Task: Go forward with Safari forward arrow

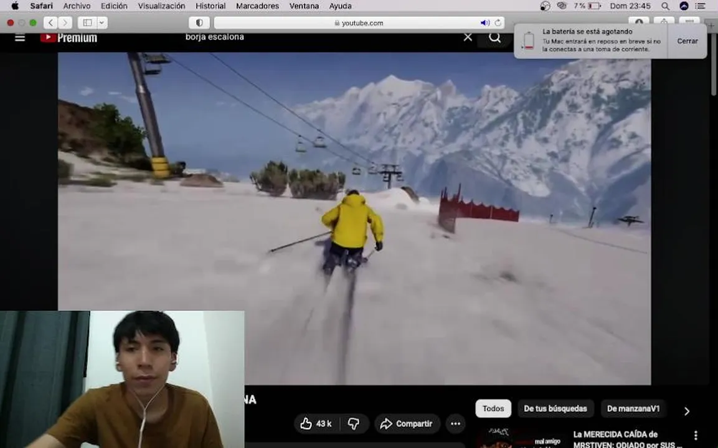Action: (x=65, y=22)
